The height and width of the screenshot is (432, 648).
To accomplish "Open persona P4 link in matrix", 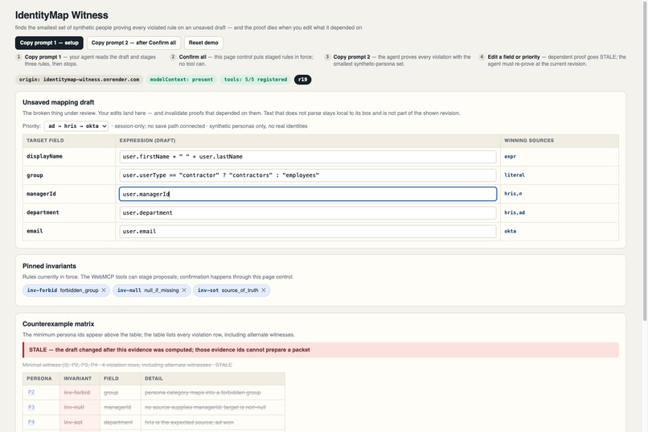I will pyautogui.click(x=31, y=422).
